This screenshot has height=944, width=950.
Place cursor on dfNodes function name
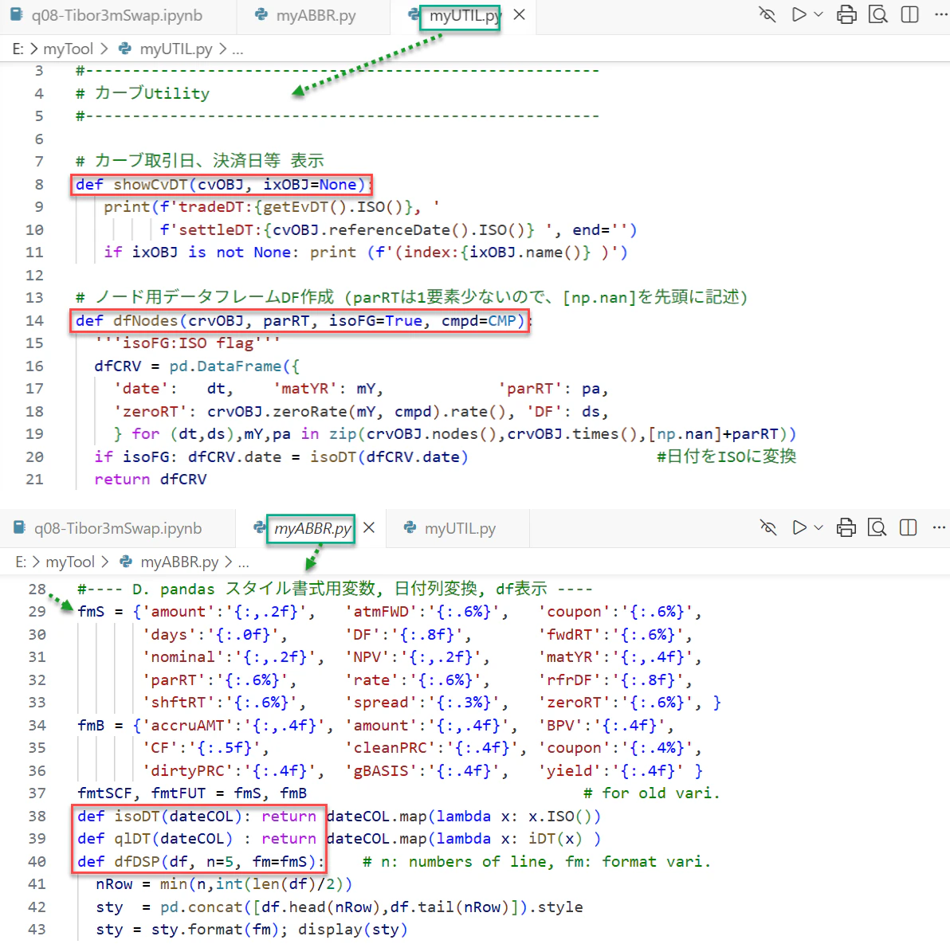pos(145,321)
